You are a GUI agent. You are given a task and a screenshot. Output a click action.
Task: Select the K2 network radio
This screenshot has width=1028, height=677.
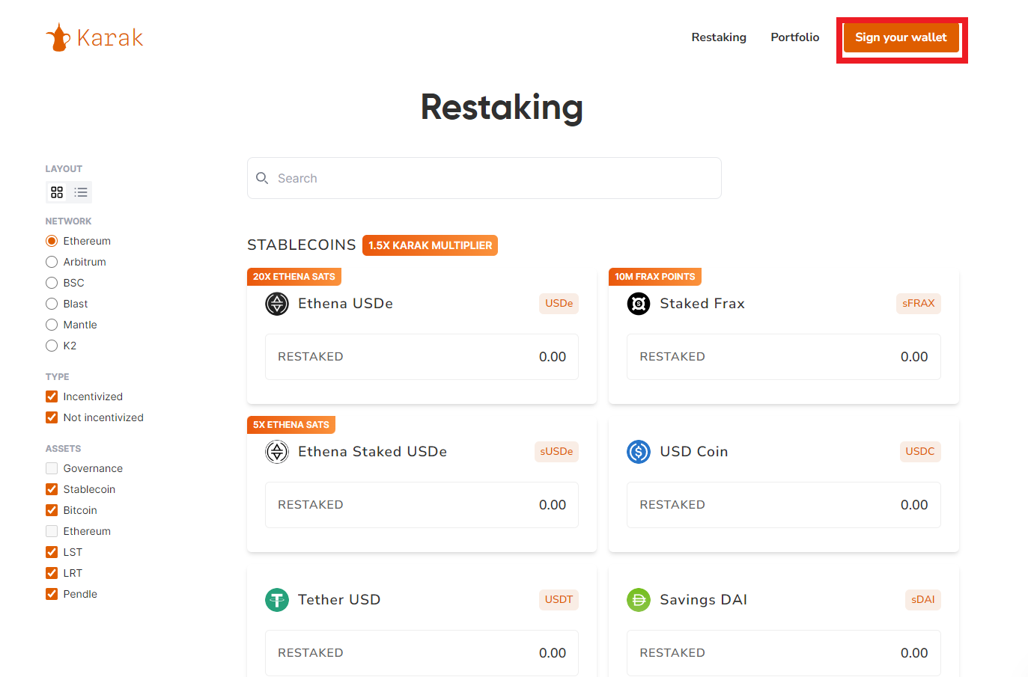52,346
